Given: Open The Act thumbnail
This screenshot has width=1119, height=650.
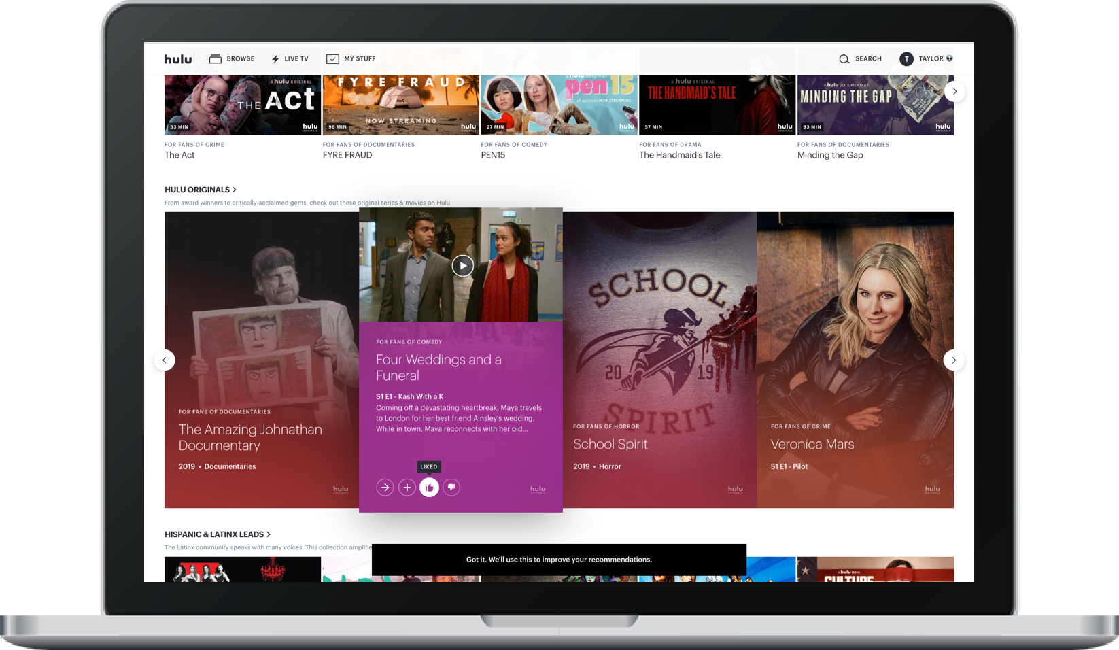Looking at the screenshot, I should pos(243,105).
